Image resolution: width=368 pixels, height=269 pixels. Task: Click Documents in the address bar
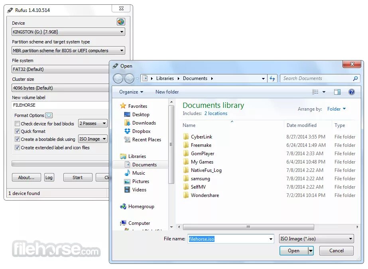click(x=195, y=78)
